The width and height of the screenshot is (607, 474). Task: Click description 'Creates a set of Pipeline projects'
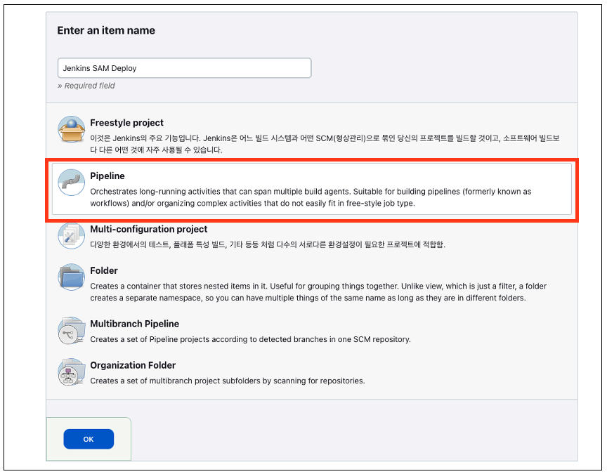[x=250, y=339]
